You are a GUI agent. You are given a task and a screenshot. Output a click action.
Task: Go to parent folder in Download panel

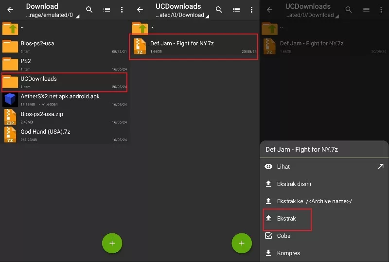coord(65,28)
